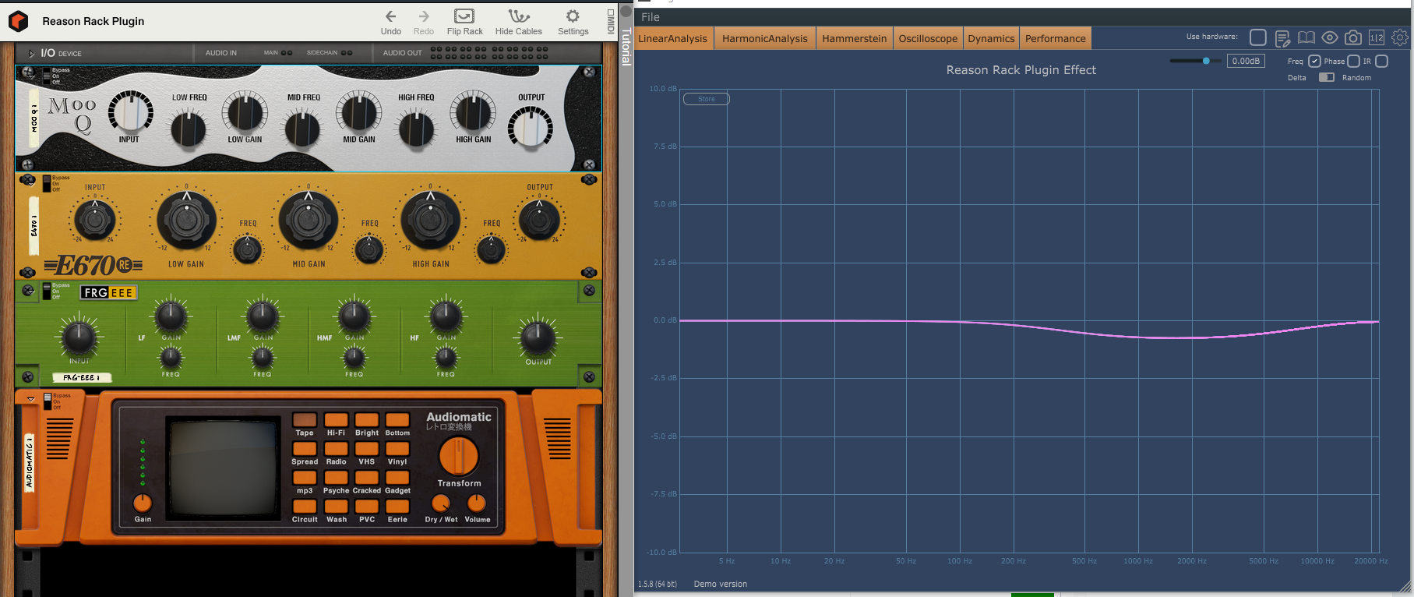The width and height of the screenshot is (1414, 597).
Task: Click the E670 MID GAIN knob
Action: pos(309,221)
